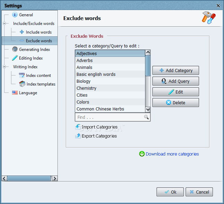224x204 pixels.
Task: Click Import Categories
Action: click(99, 127)
